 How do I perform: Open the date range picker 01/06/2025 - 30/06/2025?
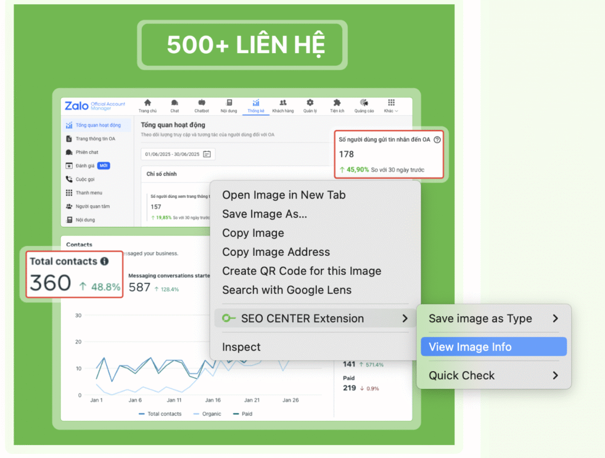tap(178, 154)
